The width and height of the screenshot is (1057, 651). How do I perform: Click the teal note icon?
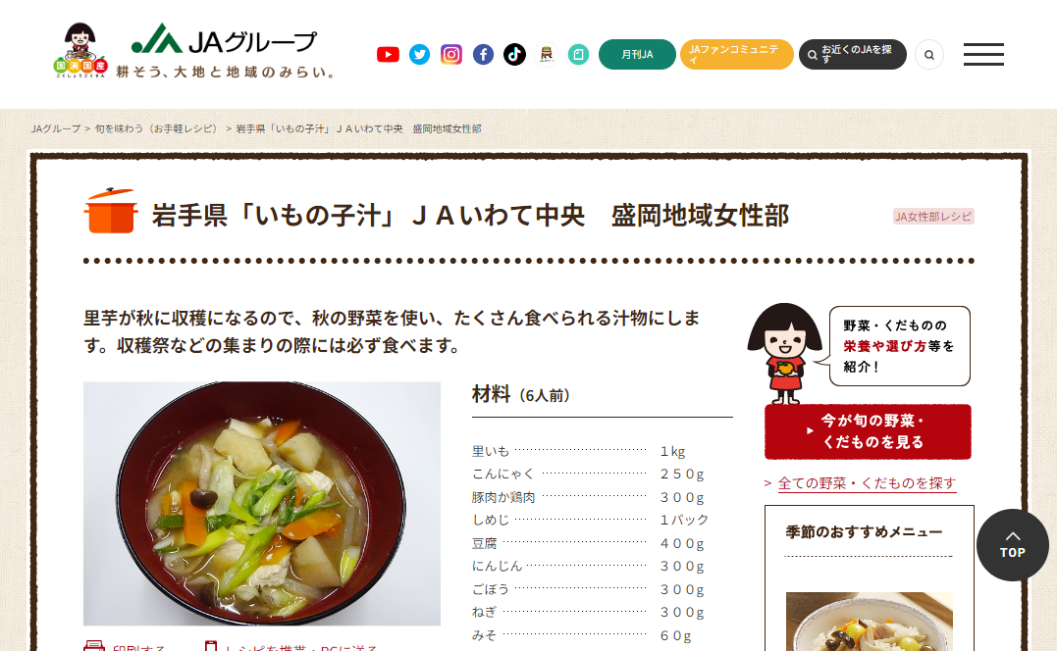coord(578,55)
